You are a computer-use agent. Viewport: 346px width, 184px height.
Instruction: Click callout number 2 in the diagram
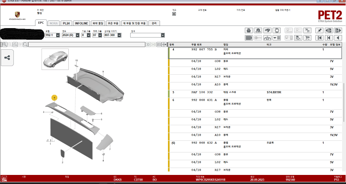(62, 162)
